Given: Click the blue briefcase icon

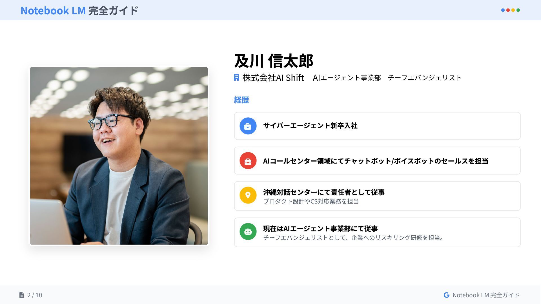Looking at the screenshot, I should tap(248, 126).
